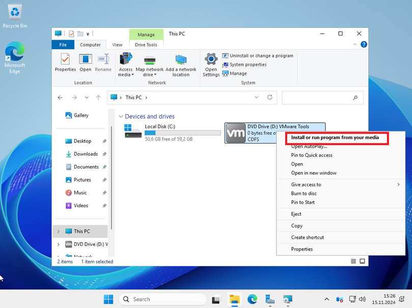This screenshot has height=308, width=412.
Task: Click the Quick Access new folder icon
Action: click(x=80, y=34)
